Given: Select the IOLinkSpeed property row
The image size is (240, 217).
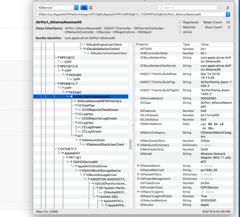Looking at the screenshot, I should (x=184, y=115).
